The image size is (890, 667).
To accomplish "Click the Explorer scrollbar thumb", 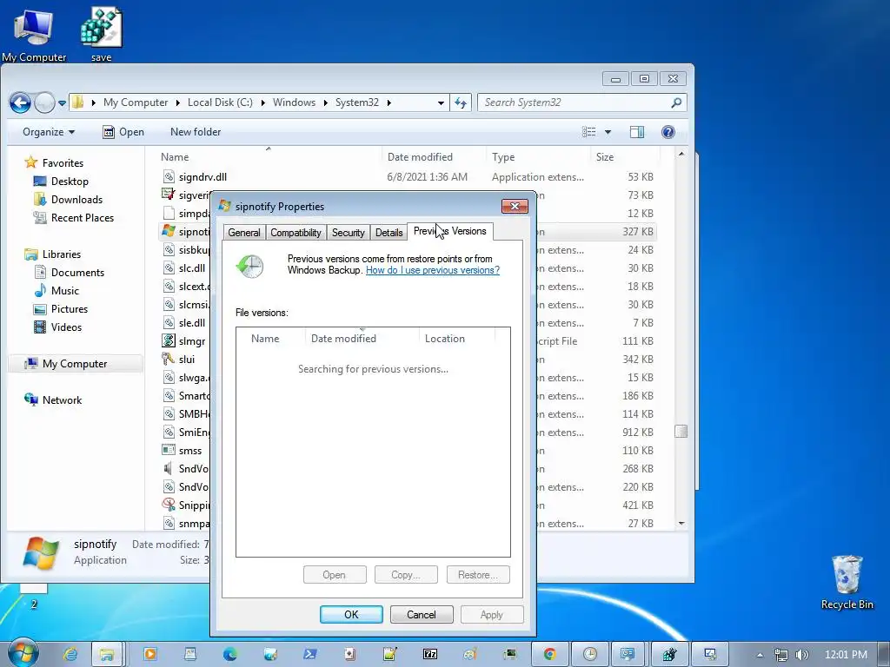I will click(681, 432).
